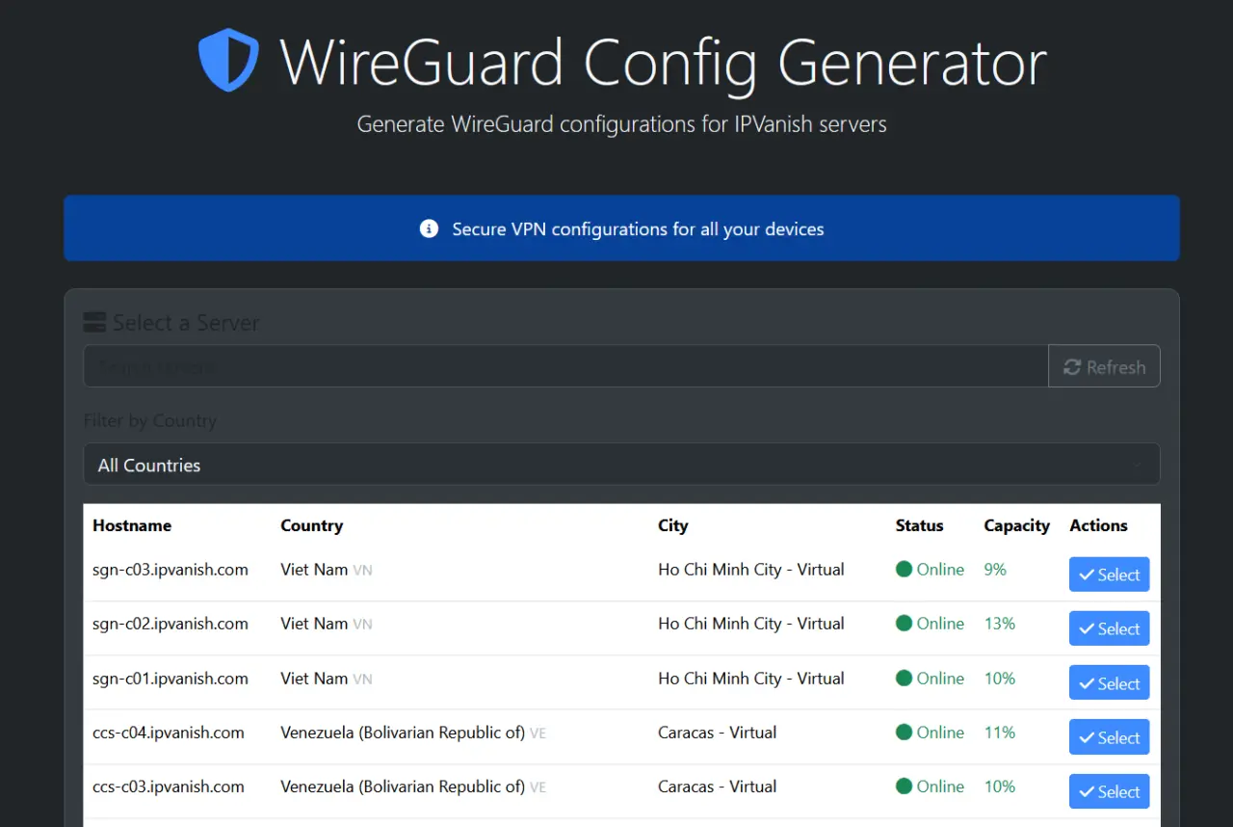The height and width of the screenshot is (827, 1233).
Task: Click the Generate WireGuard configurations subtitle
Action: tap(622, 124)
